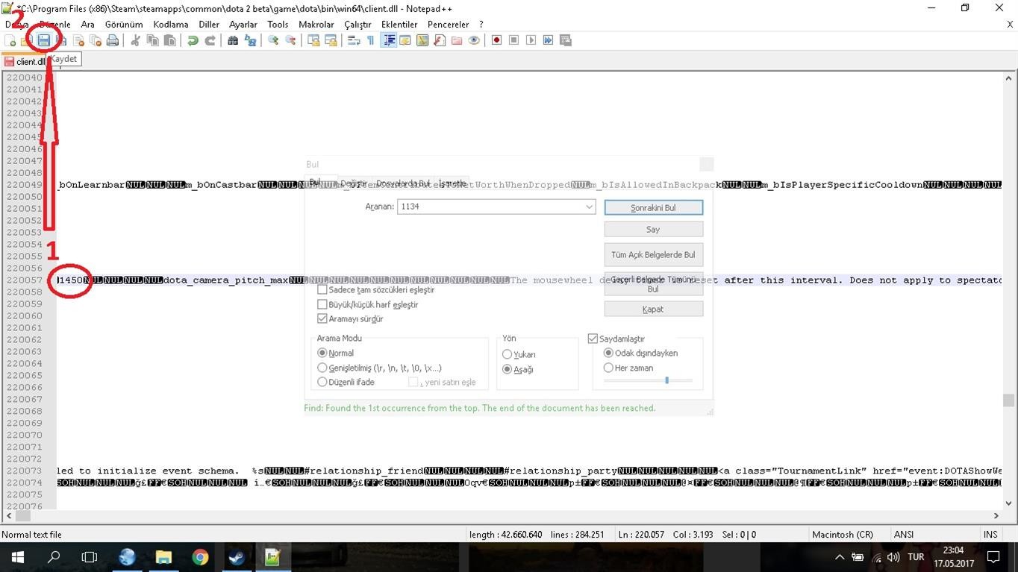Enable 'Sadece tam sözcükleri eşleştir' checkbox
The height and width of the screenshot is (572, 1018).
coord(322,289)
